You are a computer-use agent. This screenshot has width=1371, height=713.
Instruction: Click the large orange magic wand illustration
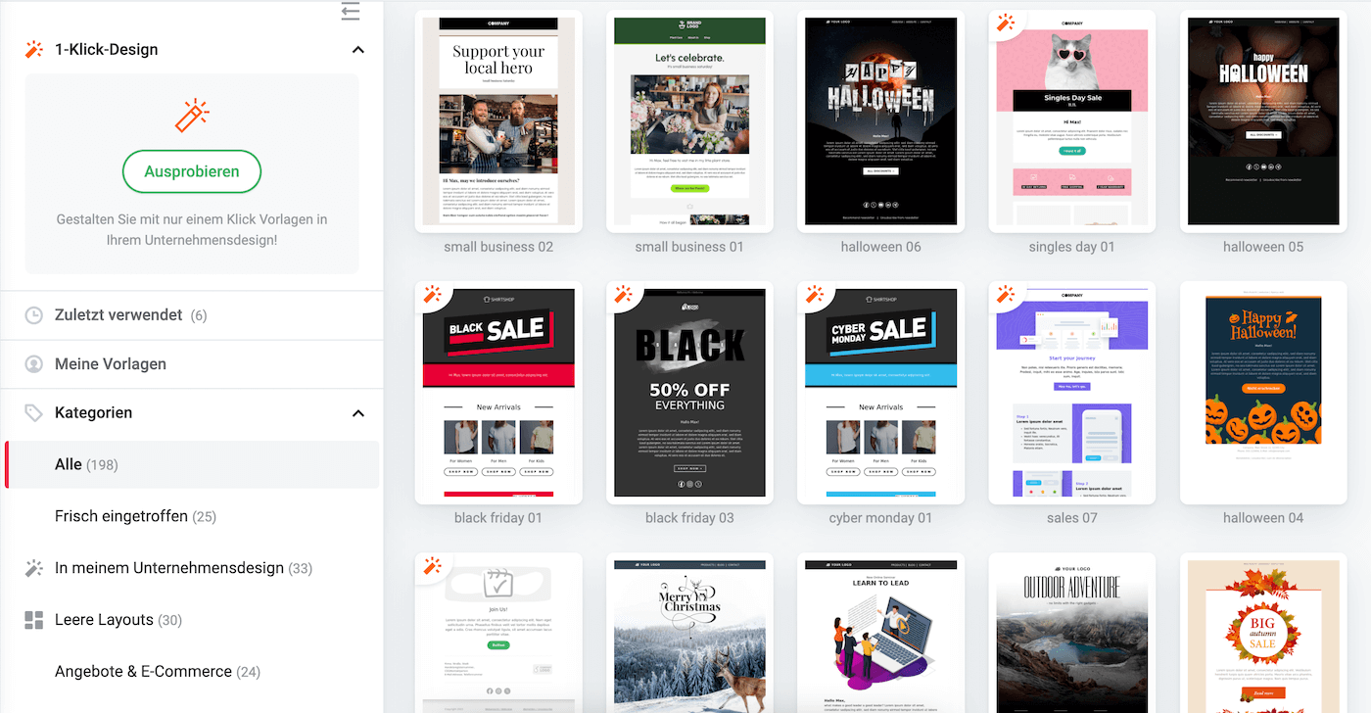tap(192, 116)
